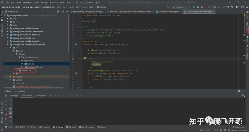The image size is (249, 132).
Task: Open the JspApp run configuration dropdown
Action: [179, 7]
